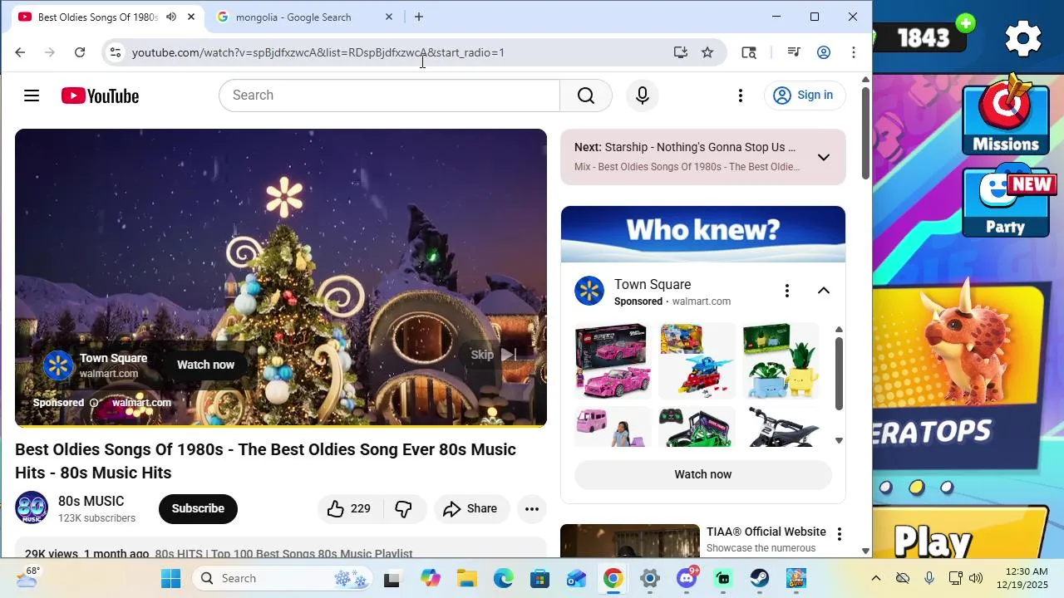The height and width of the screenshot is (598, 1064).
Task: Install the YouTube app icon in address bar
Action: point(681,52)
